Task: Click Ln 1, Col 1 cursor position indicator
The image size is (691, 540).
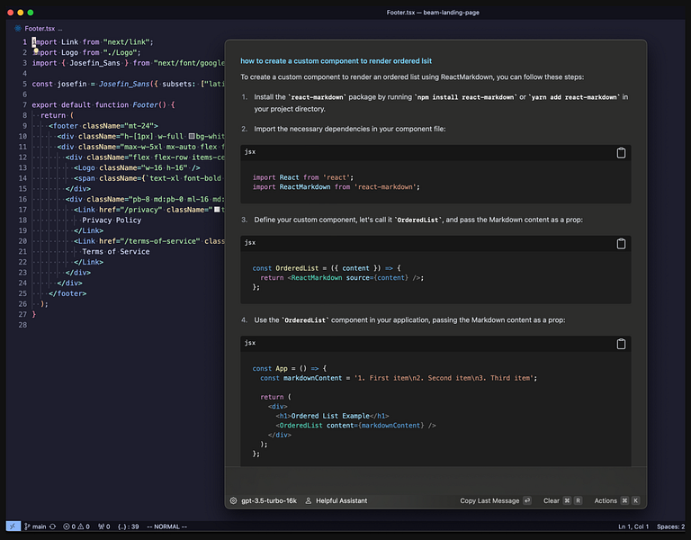Action: tap(633, 526)
